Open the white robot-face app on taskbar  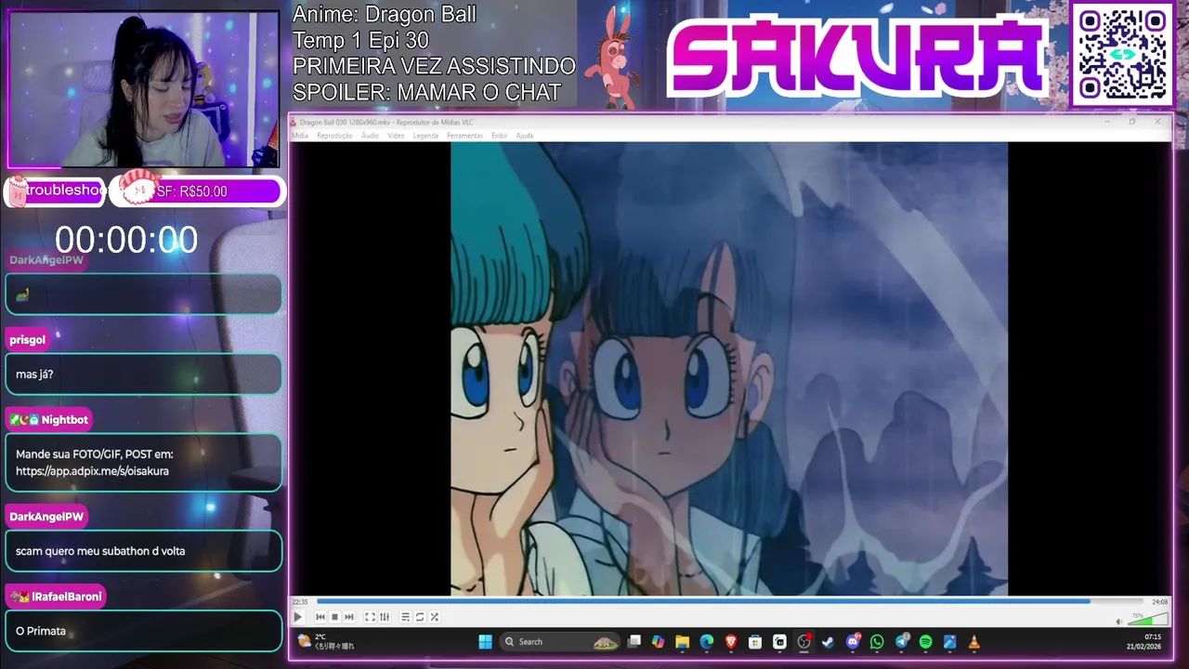[x=779, y=642]
